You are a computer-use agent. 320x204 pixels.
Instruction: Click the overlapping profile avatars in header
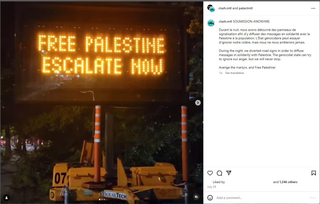[211, 8]
